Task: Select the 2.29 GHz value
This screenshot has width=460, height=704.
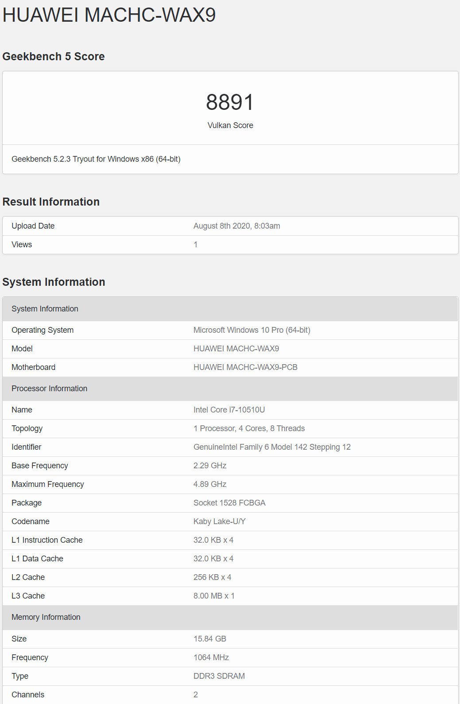Action: [x=210, y=466]
